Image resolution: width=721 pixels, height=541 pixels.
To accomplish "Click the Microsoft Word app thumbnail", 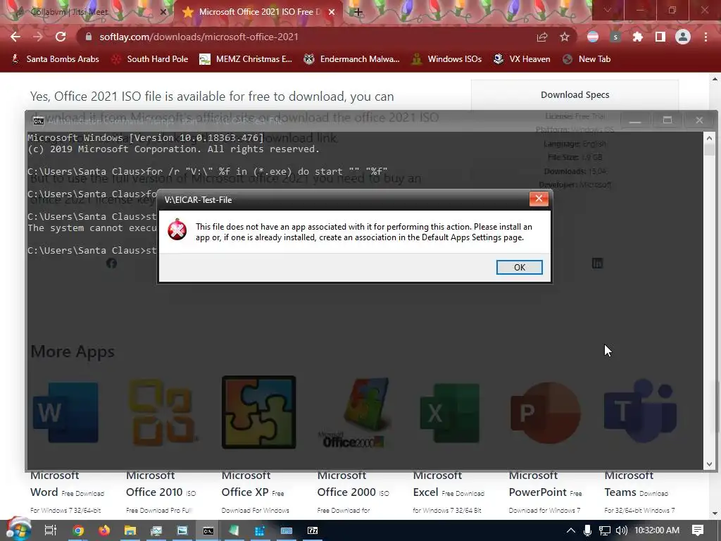I will coord(65,412).
